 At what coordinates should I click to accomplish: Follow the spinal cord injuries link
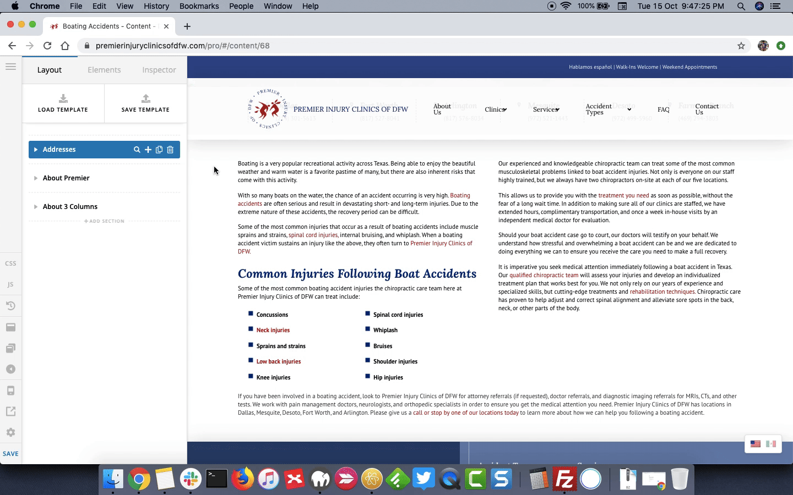coord(313,235)
